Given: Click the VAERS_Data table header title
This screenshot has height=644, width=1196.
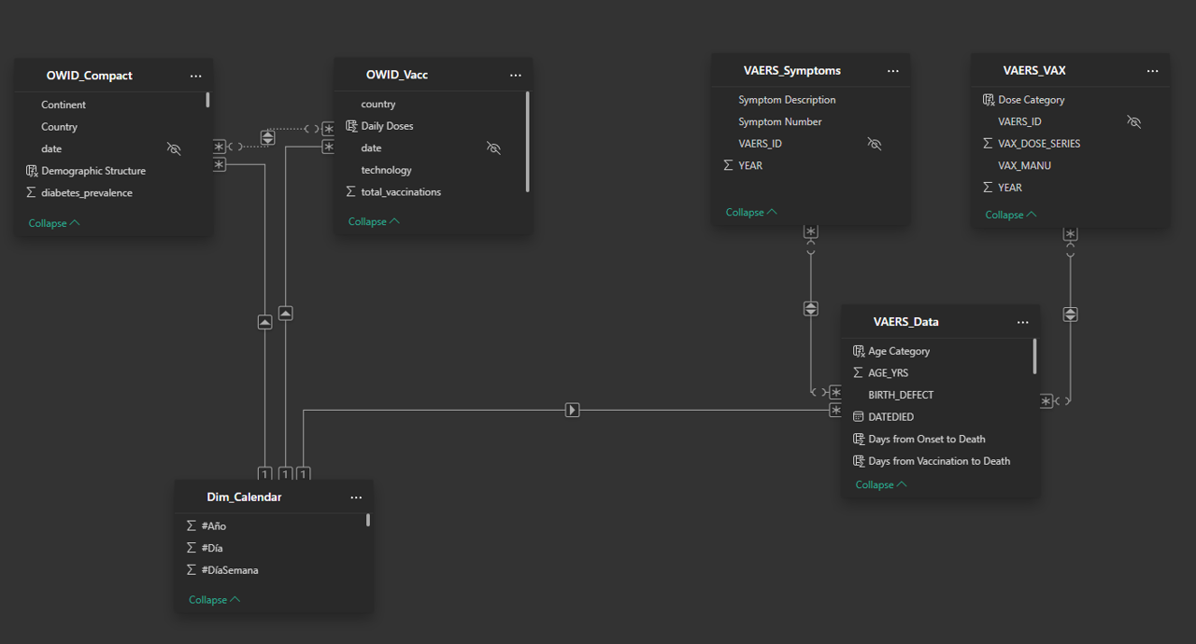Looking at the screenshot, I should click(906, 322).
